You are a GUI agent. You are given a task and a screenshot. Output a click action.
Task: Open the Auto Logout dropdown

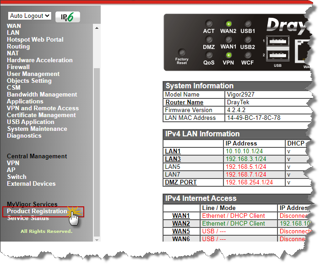coord(30,16)
